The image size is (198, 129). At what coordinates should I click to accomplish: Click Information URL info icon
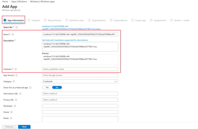[20, 94]
